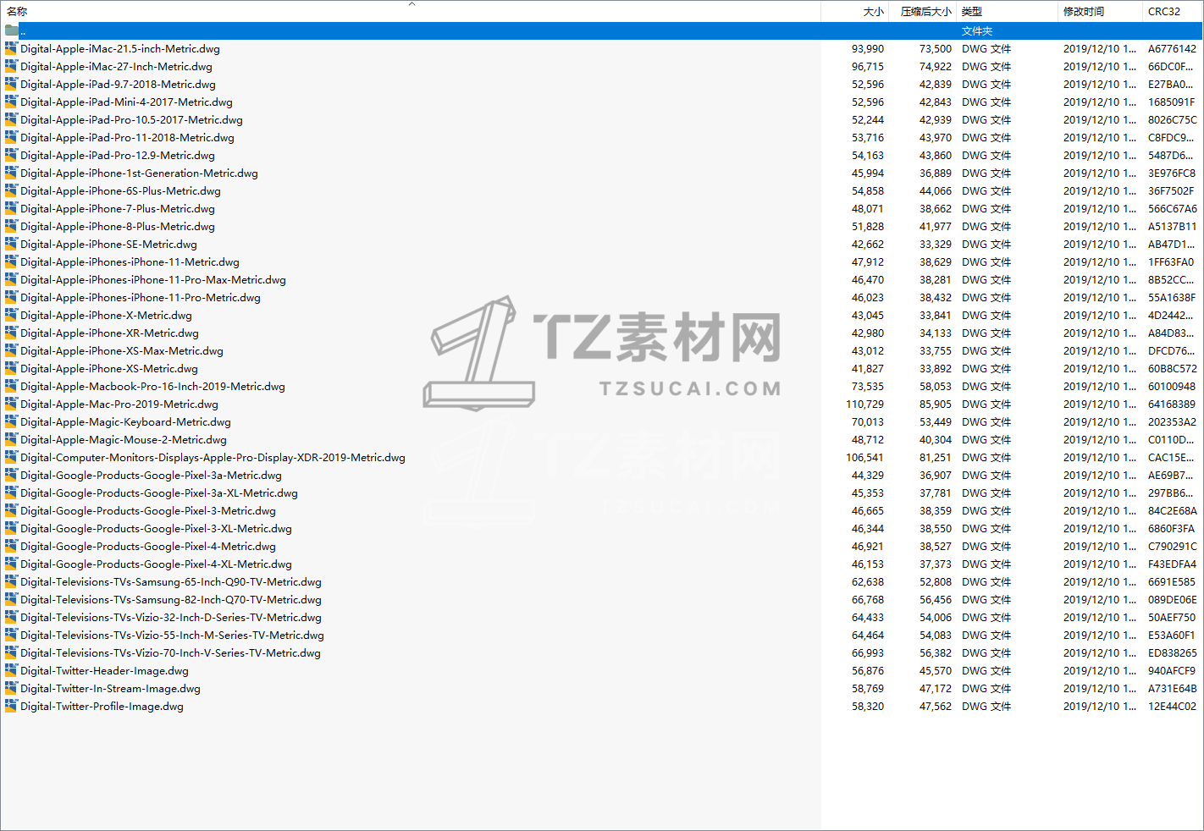Select file Digital-Twitter-In-Stream-Image.dwg
The image size is (1204, 831).
[111, 689]
